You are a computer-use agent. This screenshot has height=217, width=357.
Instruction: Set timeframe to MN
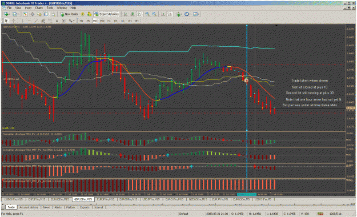point(137,21)
